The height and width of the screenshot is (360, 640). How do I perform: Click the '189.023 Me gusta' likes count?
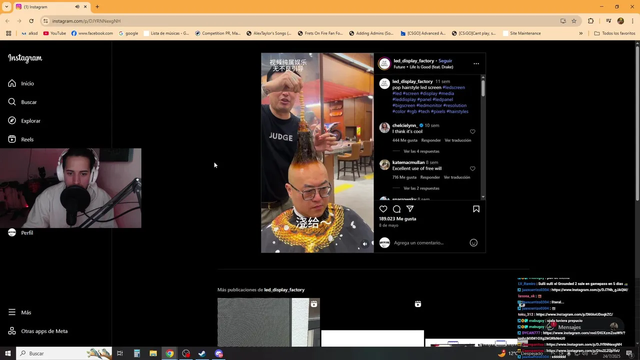pos(397,219)
